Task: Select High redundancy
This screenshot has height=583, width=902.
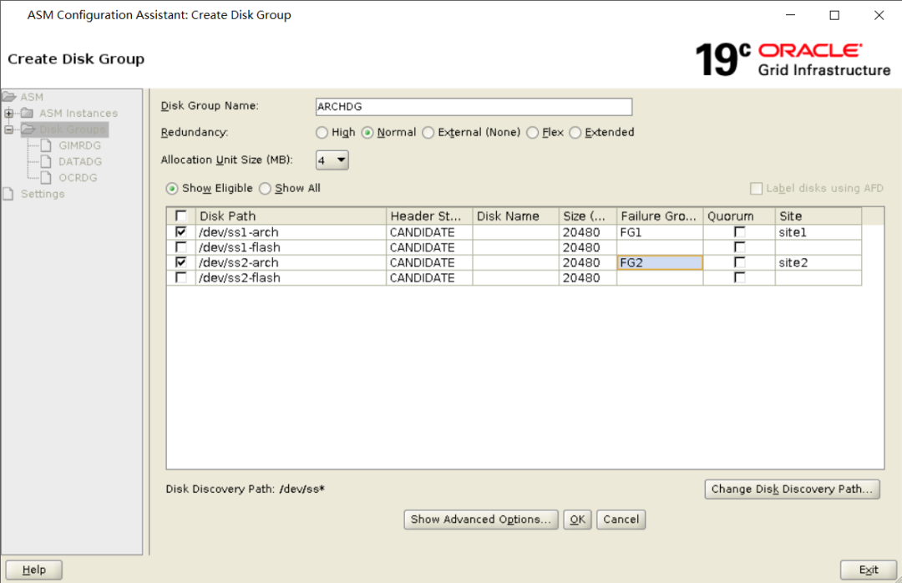Action: (x=322, y=132)
